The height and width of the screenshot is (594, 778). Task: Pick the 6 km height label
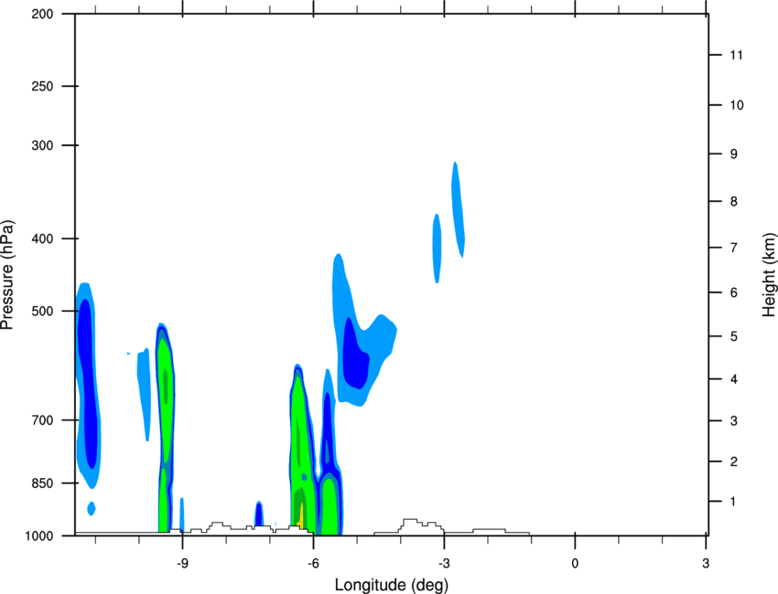(734, 292)
